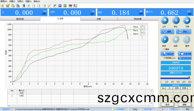Click the 最大力 (kgf) column header
This screenshot has width=194, height=111.
(22, 92)
